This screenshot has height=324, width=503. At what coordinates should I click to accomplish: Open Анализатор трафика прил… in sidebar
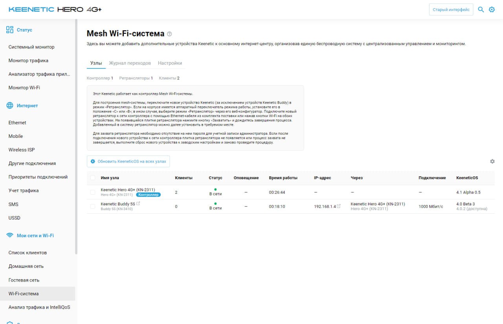coord(39,74)
